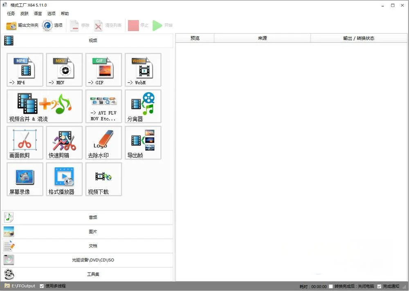409x291 pixels.
Task: Open 视频合并 & 混流 tool
Action: (45, 106)
